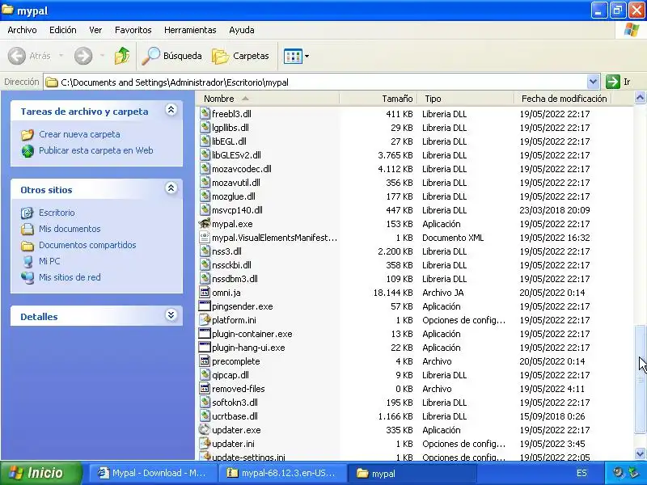647x485 pixels.
Task: Open the Ver menu
Action: pos(95,30)
